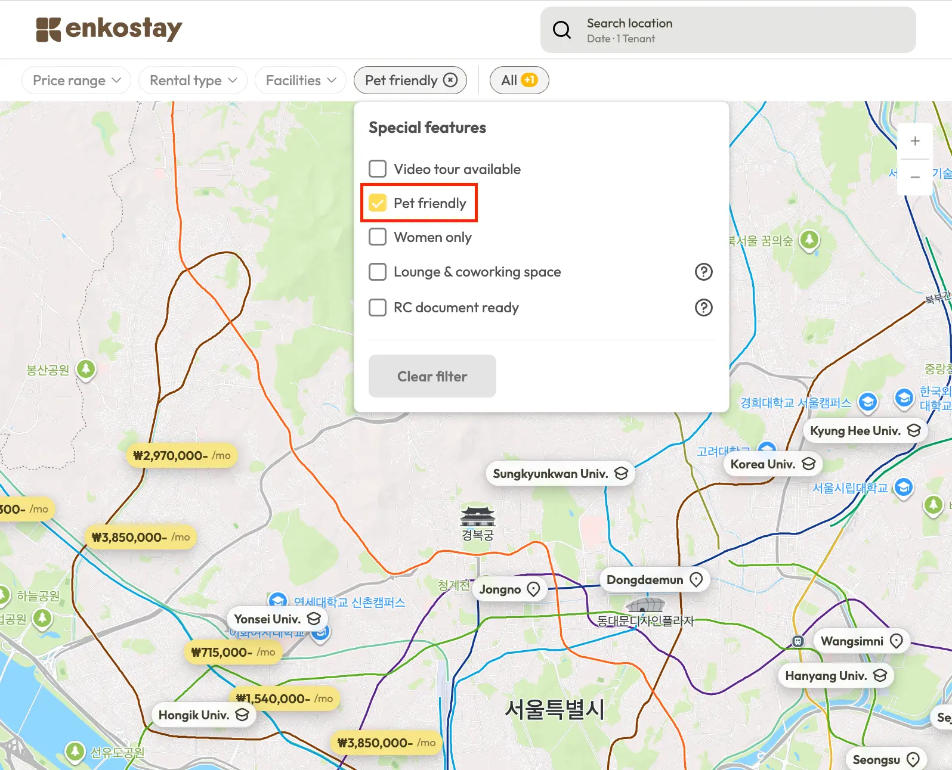
Task: Remove Pet friendly filter via x icon
Action: pos(451,80)
